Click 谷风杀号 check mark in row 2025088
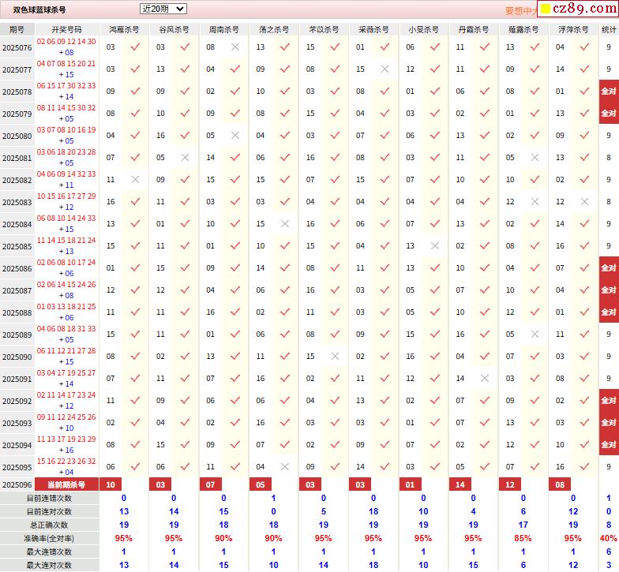 coord(185,312)
